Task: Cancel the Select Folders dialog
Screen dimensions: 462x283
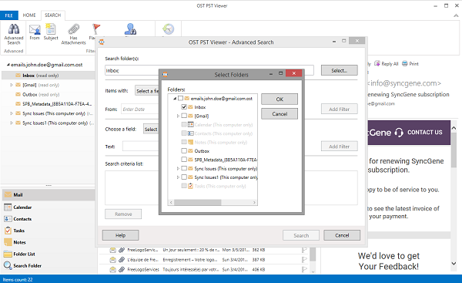Action: (x=280, y=113)
